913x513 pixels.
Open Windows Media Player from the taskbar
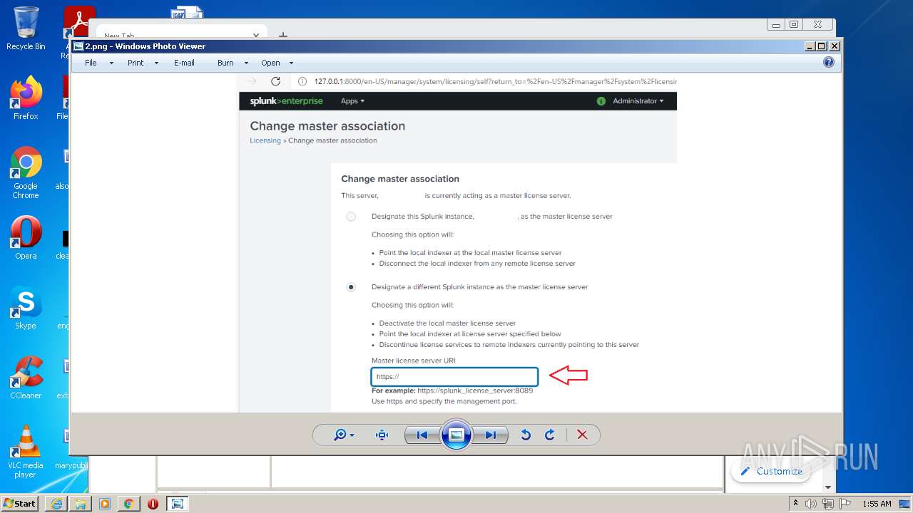105,504
